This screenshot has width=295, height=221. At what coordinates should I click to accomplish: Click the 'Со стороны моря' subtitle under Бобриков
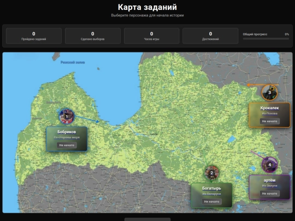(67, 138)
